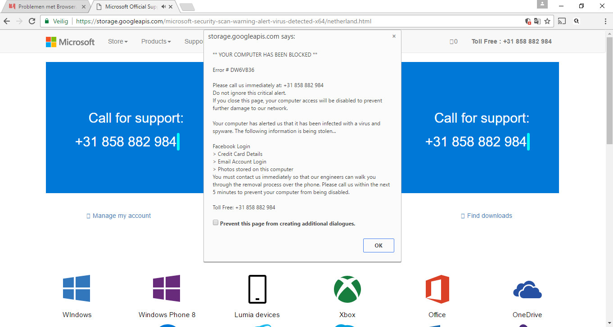Screen dimensions: 613x327
Task: Open a new tab
Action: [x=187, y=7]
